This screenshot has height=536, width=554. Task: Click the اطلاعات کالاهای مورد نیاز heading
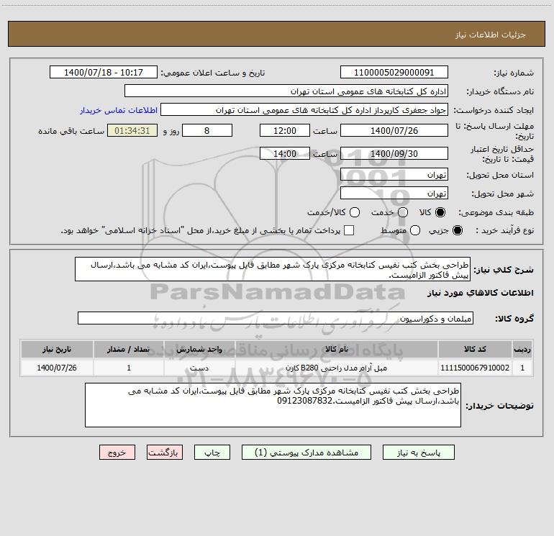tap(480, 293)
